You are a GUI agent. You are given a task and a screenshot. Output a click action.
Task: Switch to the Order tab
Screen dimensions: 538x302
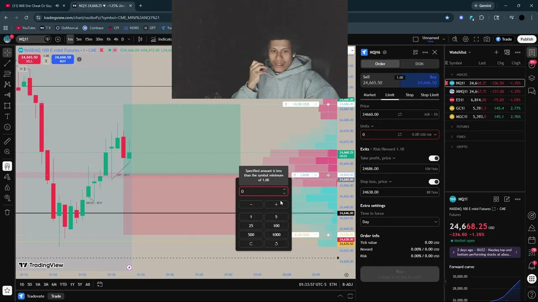coord(380,64)
